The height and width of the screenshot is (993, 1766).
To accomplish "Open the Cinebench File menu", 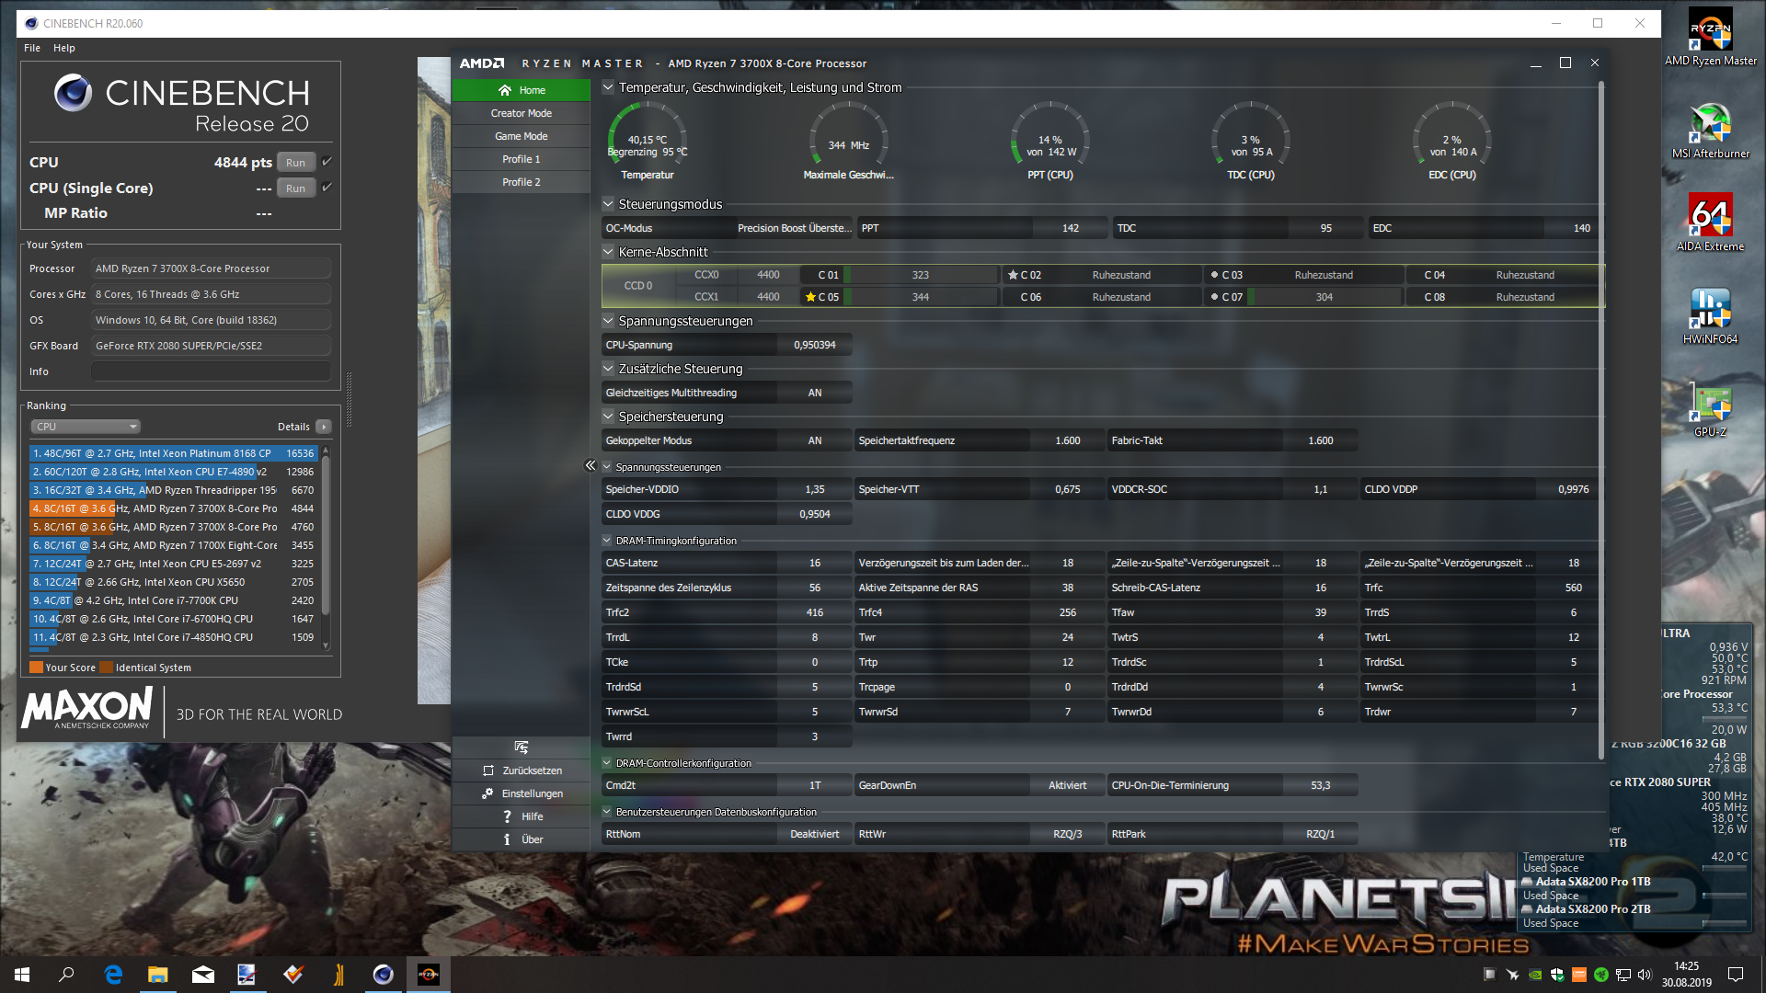I will pos(32,48).
